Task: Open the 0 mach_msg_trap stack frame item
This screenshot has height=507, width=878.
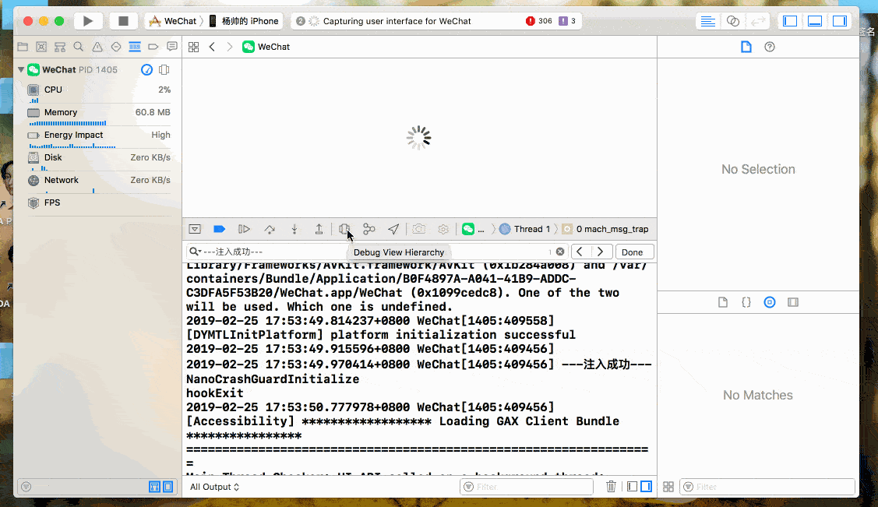Action: tap(606, 229)
